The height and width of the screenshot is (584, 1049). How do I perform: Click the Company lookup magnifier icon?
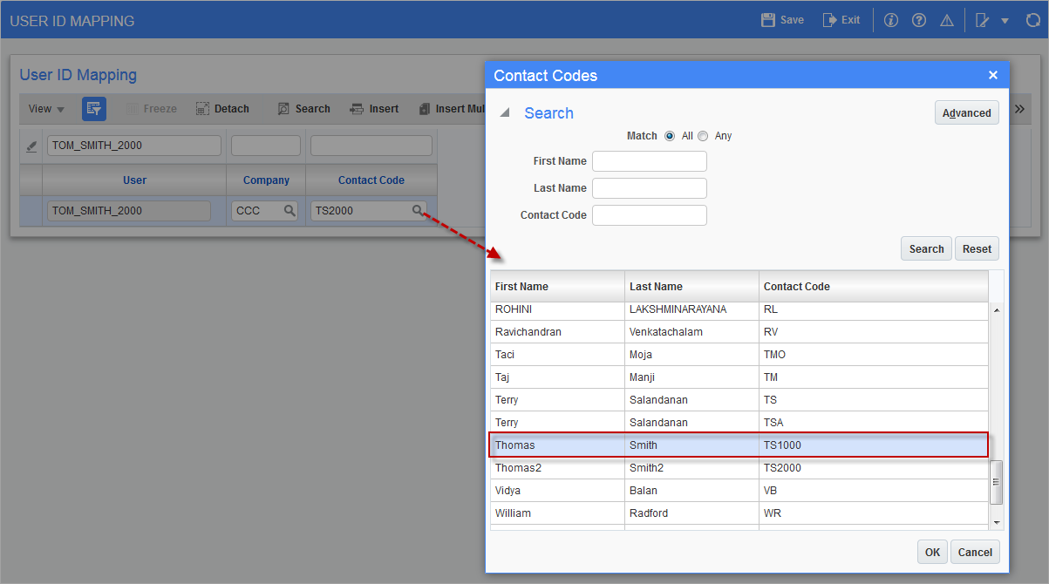289,210
